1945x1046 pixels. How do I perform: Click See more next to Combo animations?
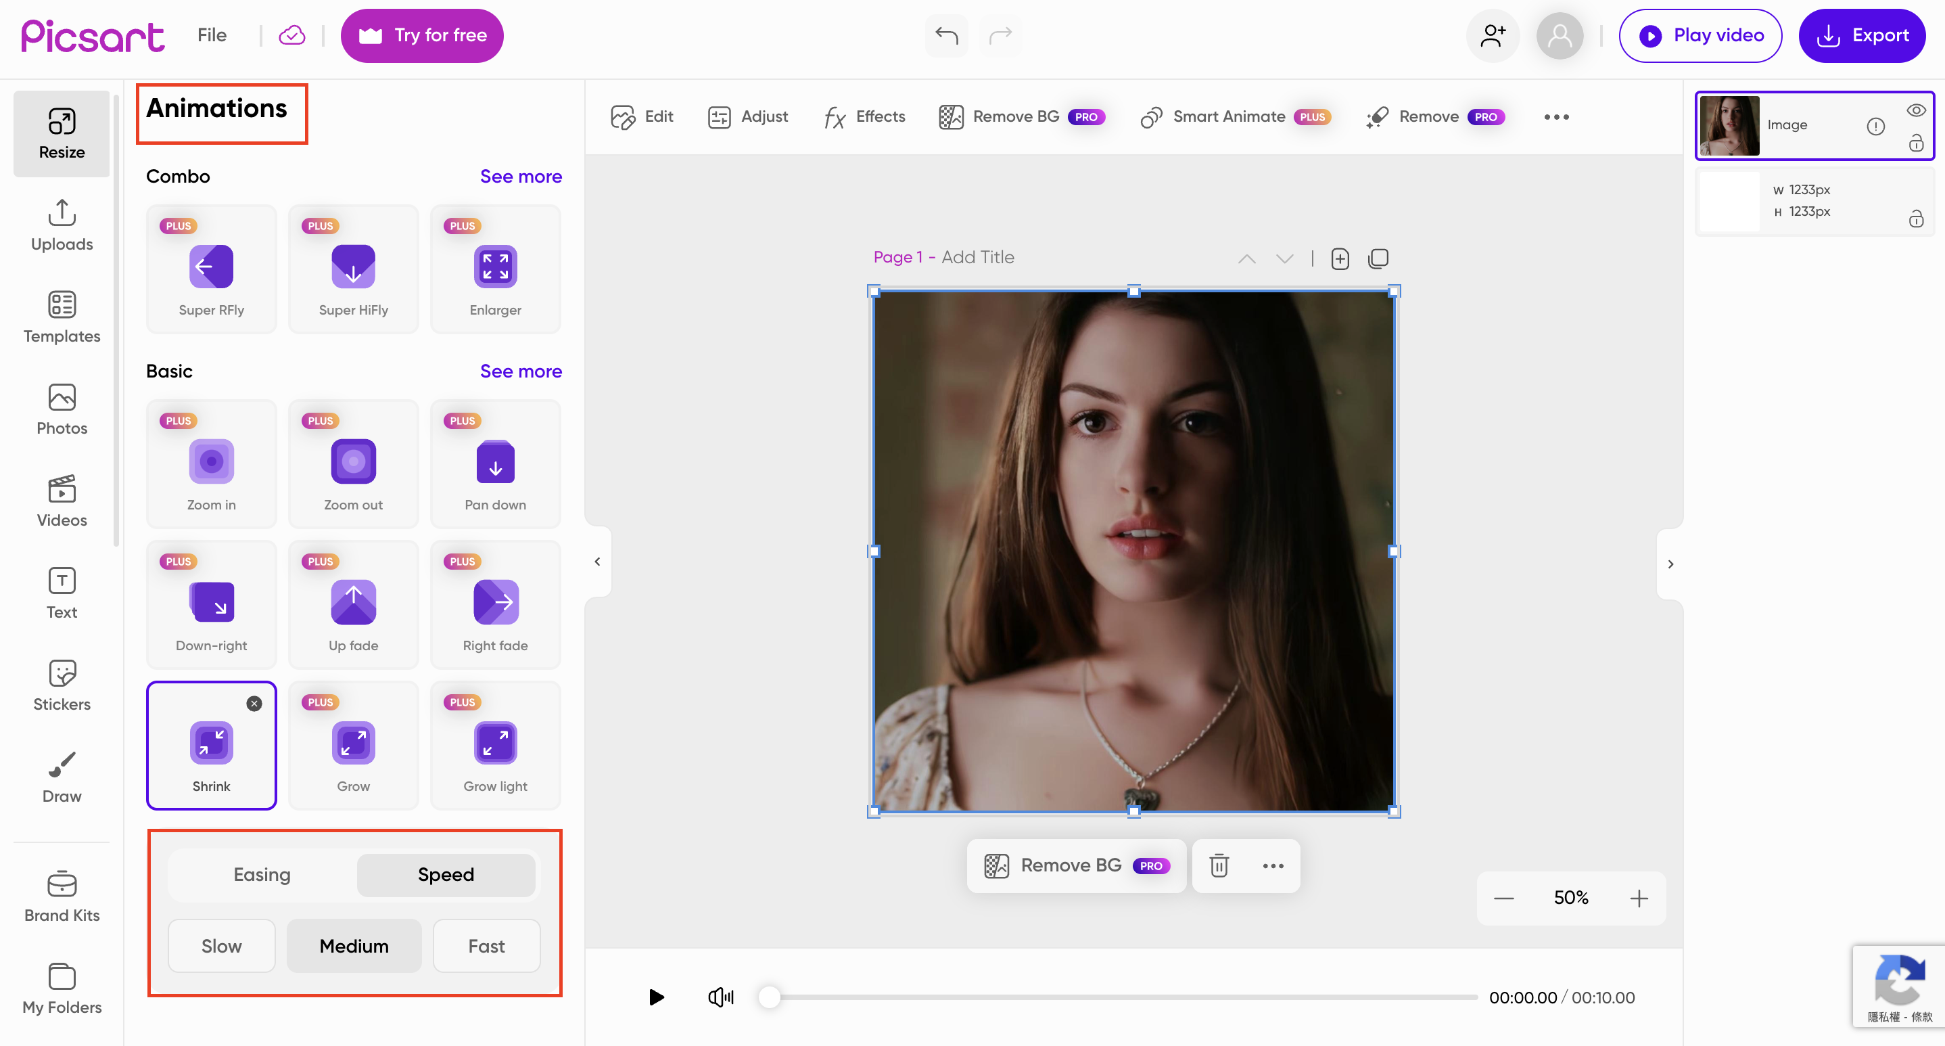pos(521,176)
